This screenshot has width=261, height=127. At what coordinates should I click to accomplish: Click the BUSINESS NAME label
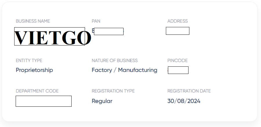tap(33, 21)
